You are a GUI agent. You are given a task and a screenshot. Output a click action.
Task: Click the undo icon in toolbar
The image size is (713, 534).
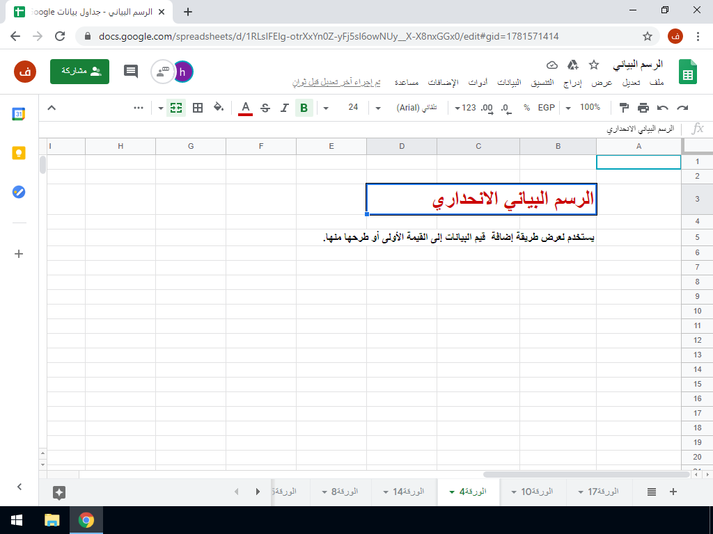[663, 108]
